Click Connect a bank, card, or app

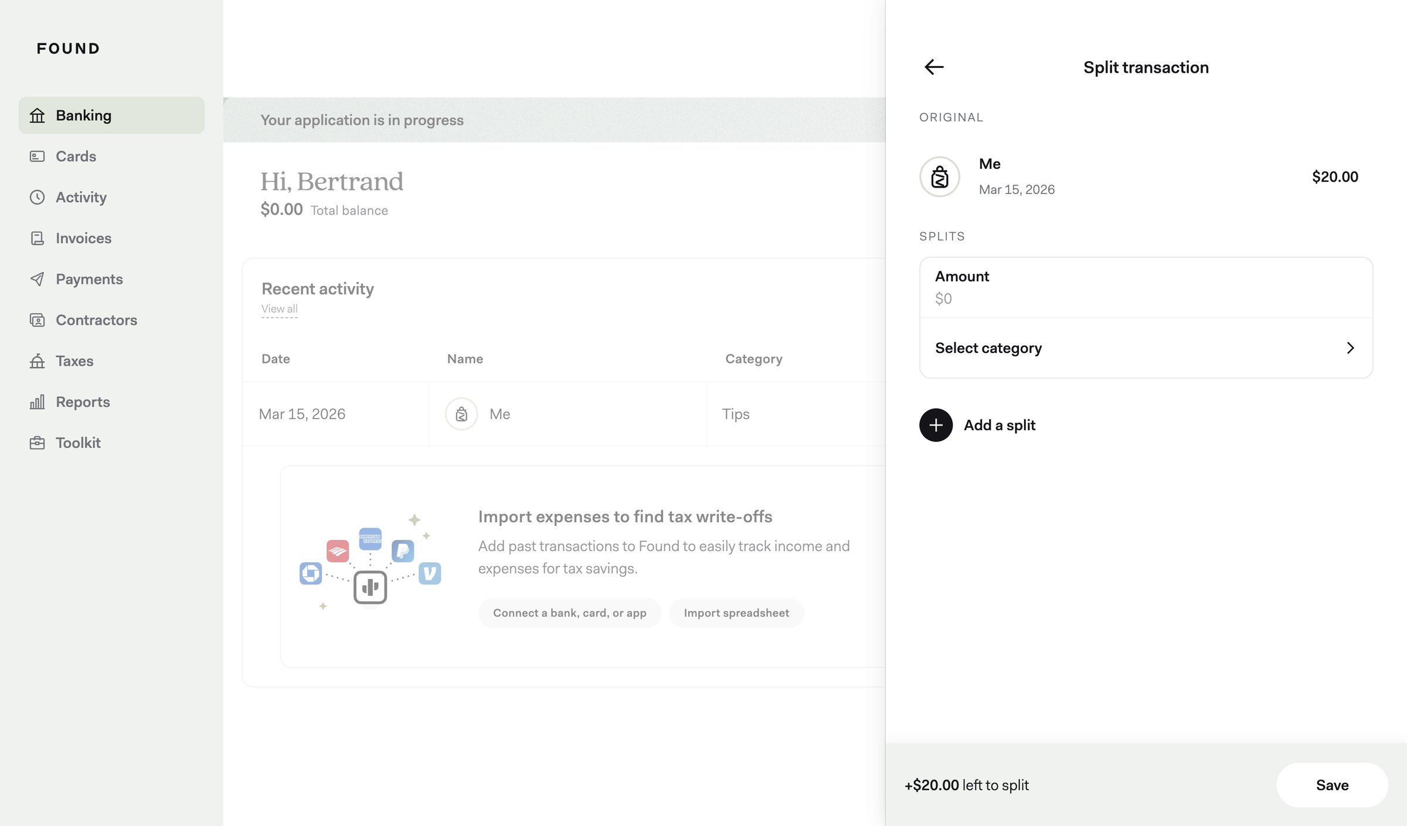click(569, 613)
